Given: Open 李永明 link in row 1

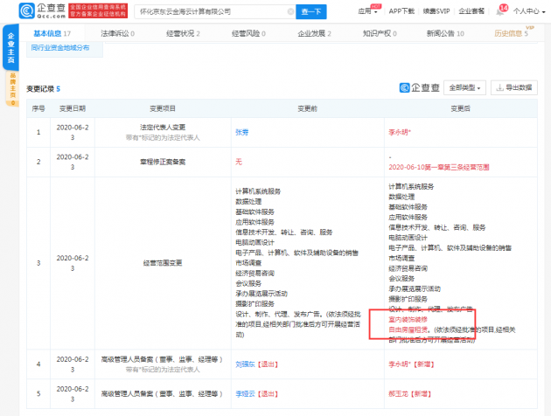Looking at the screenshot, I should click(400, 132).
